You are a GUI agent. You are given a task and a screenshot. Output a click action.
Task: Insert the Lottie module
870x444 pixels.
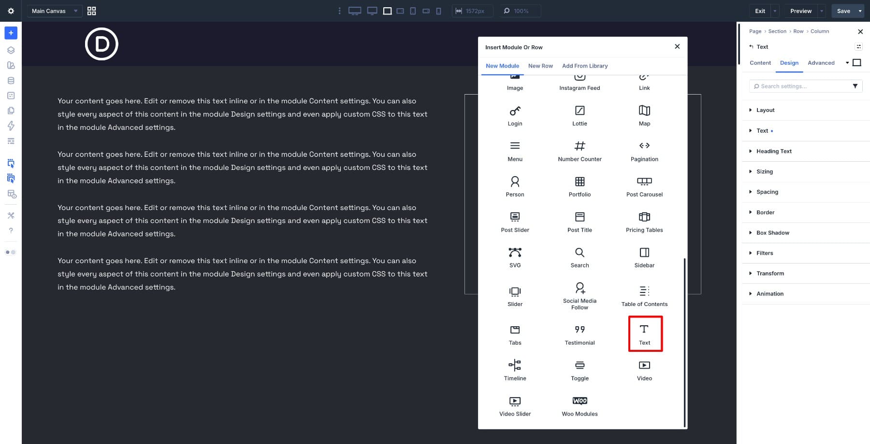point(580,116)
